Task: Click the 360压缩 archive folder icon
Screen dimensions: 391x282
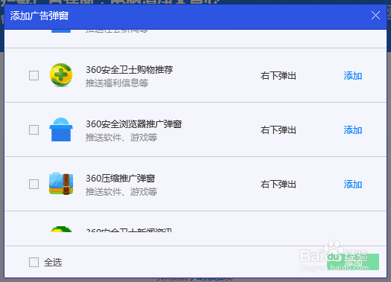Action: pos(61,184)
